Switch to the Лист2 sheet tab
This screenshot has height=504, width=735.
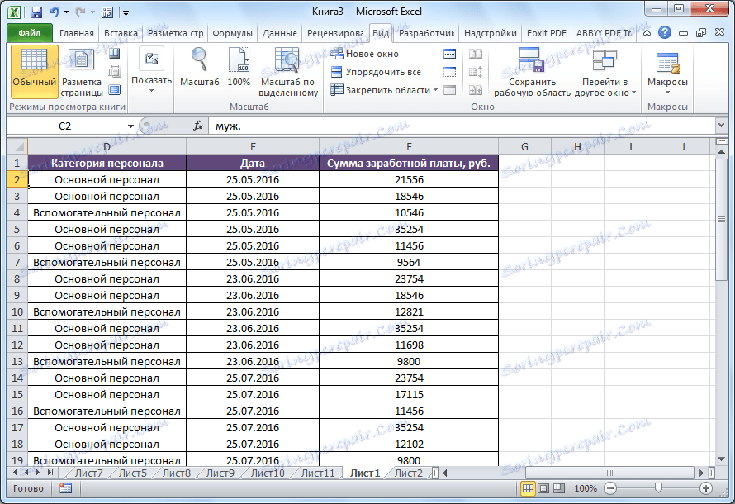tap(406, 473)
